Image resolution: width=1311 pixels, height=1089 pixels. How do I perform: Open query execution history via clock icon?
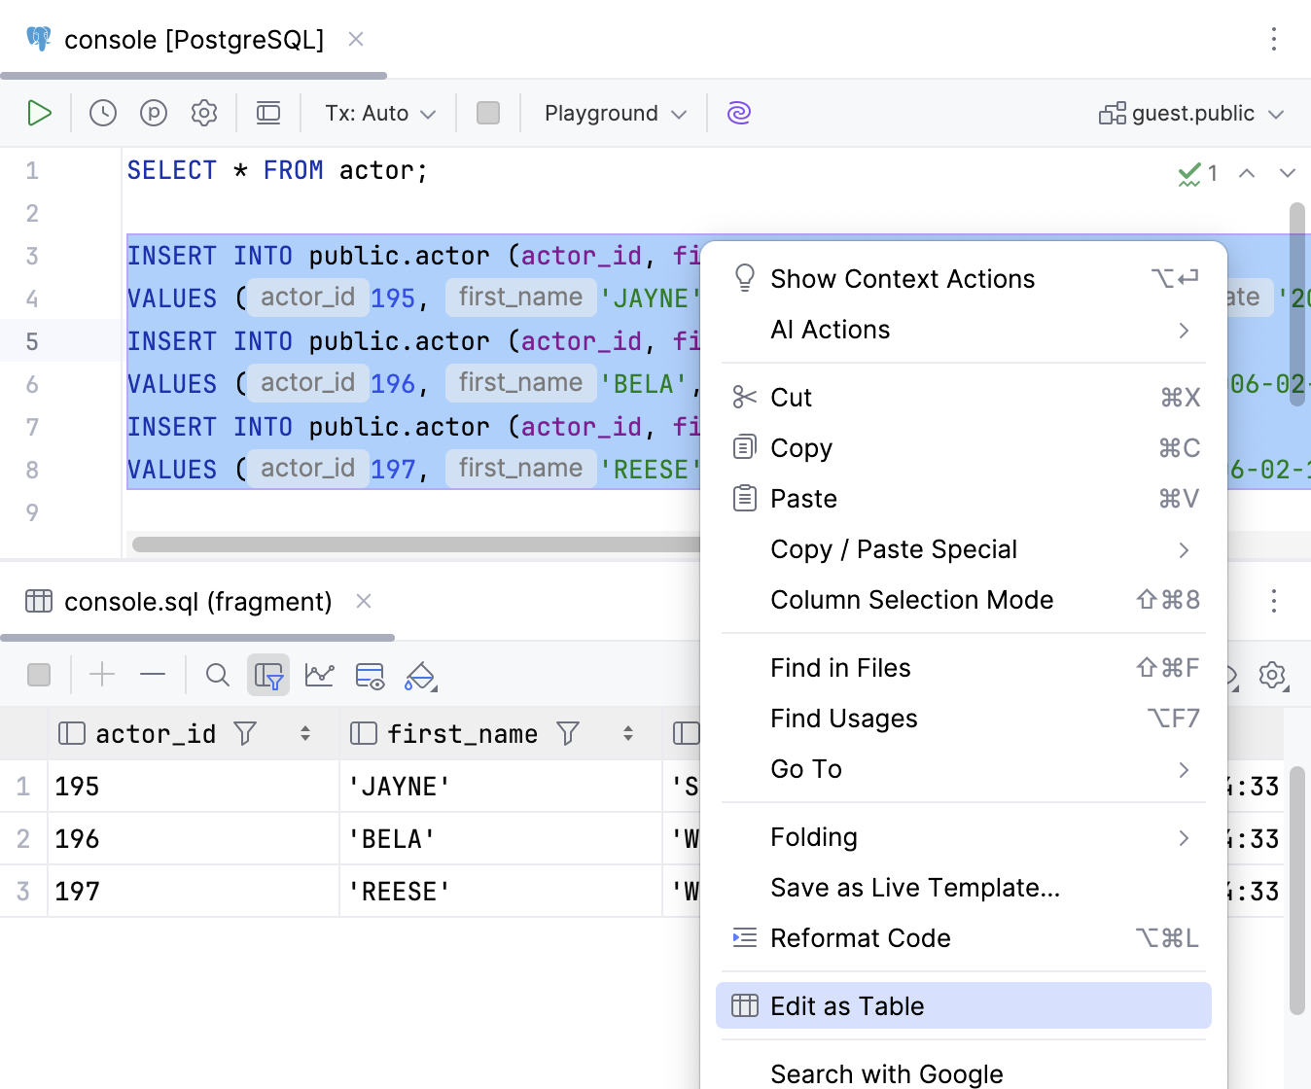click(102, 113)
